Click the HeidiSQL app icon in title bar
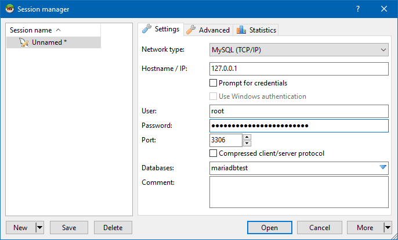This screenshot has width=398, height=240. pos(10,9)
